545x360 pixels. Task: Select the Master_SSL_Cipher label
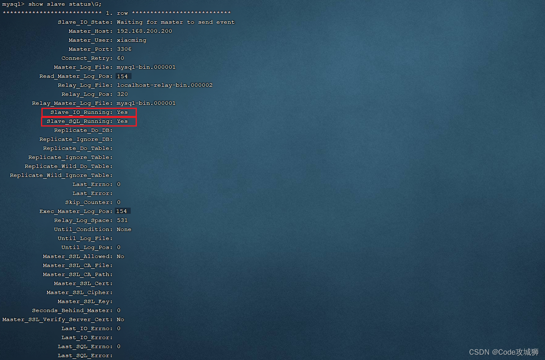[80, 292]
